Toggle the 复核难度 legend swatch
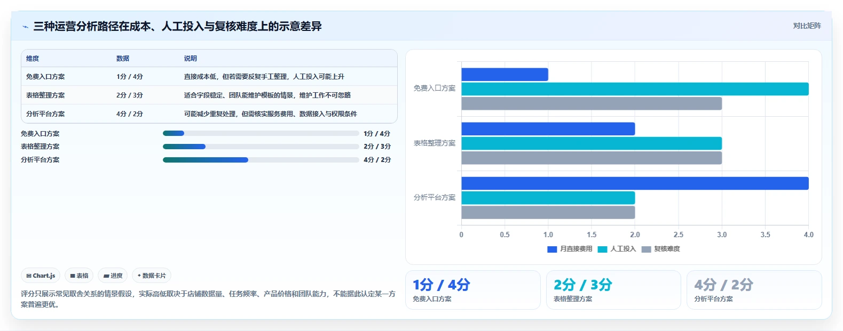This screenshot has height=331, width=843. pyautogui.click(x=646, y=249)
